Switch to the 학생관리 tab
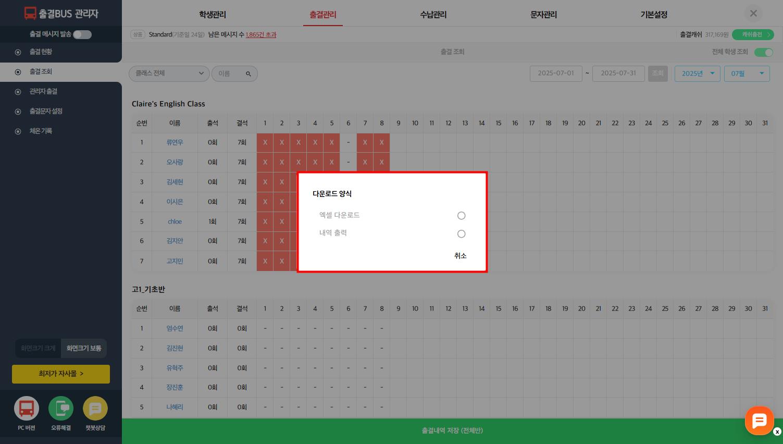 (213, 15)
